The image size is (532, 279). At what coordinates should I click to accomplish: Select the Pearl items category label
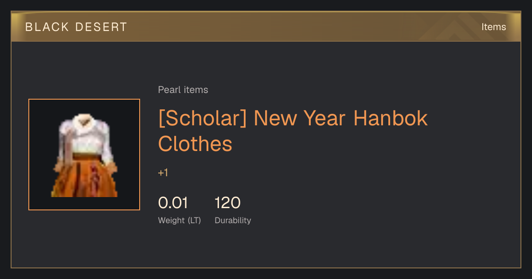tap(183, 90)
